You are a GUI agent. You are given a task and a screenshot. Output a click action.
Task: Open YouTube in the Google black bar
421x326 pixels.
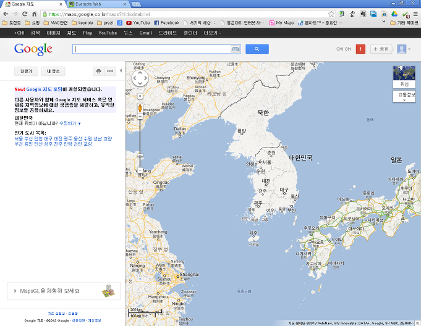coord(108,33)
